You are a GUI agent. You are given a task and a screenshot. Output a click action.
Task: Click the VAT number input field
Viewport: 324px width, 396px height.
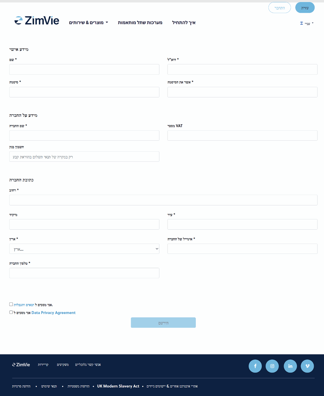242,136
